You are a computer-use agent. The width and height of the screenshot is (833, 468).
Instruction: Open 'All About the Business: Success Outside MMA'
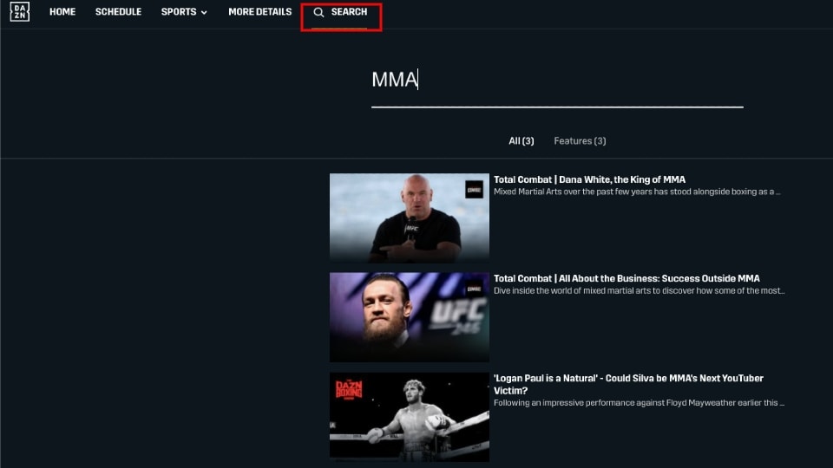tap(626, 278)
